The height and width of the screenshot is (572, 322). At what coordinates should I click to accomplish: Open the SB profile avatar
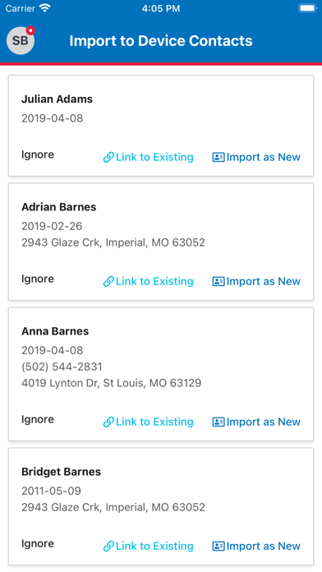pos(21,40)
